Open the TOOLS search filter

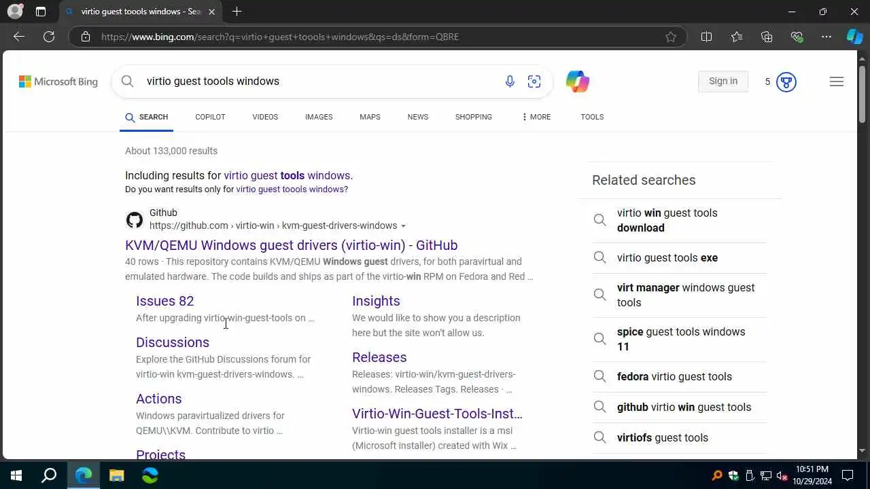(592, 117)
